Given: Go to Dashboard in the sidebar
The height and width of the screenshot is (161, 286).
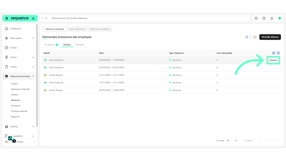Looking at the screenshot, I should [15, 29].
